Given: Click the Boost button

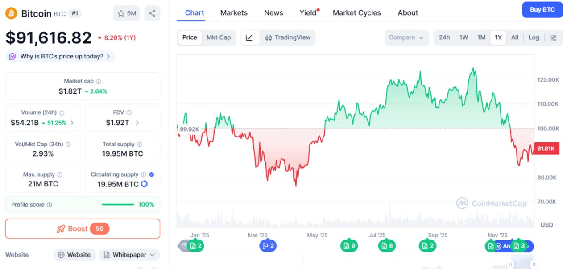Looking at the screenshot, I should 83,229.
